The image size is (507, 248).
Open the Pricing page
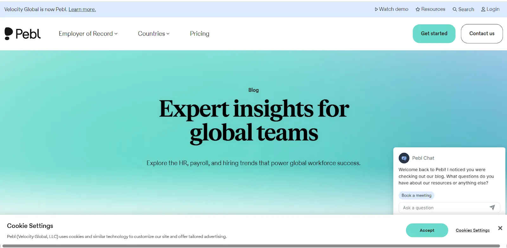click(x=200, y=34)
